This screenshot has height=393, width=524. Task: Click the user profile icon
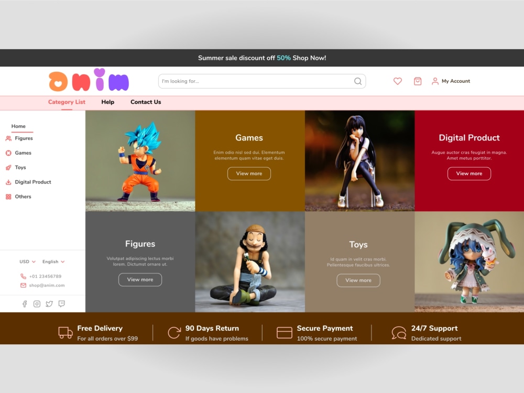point(435,81)
